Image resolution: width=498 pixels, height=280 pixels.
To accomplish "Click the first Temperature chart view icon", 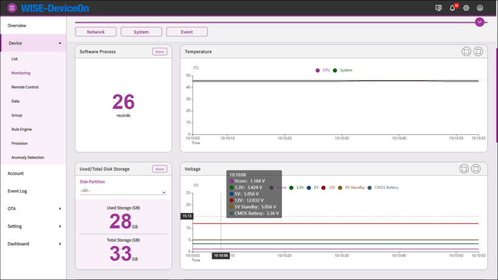I will [x=466, y=52].
